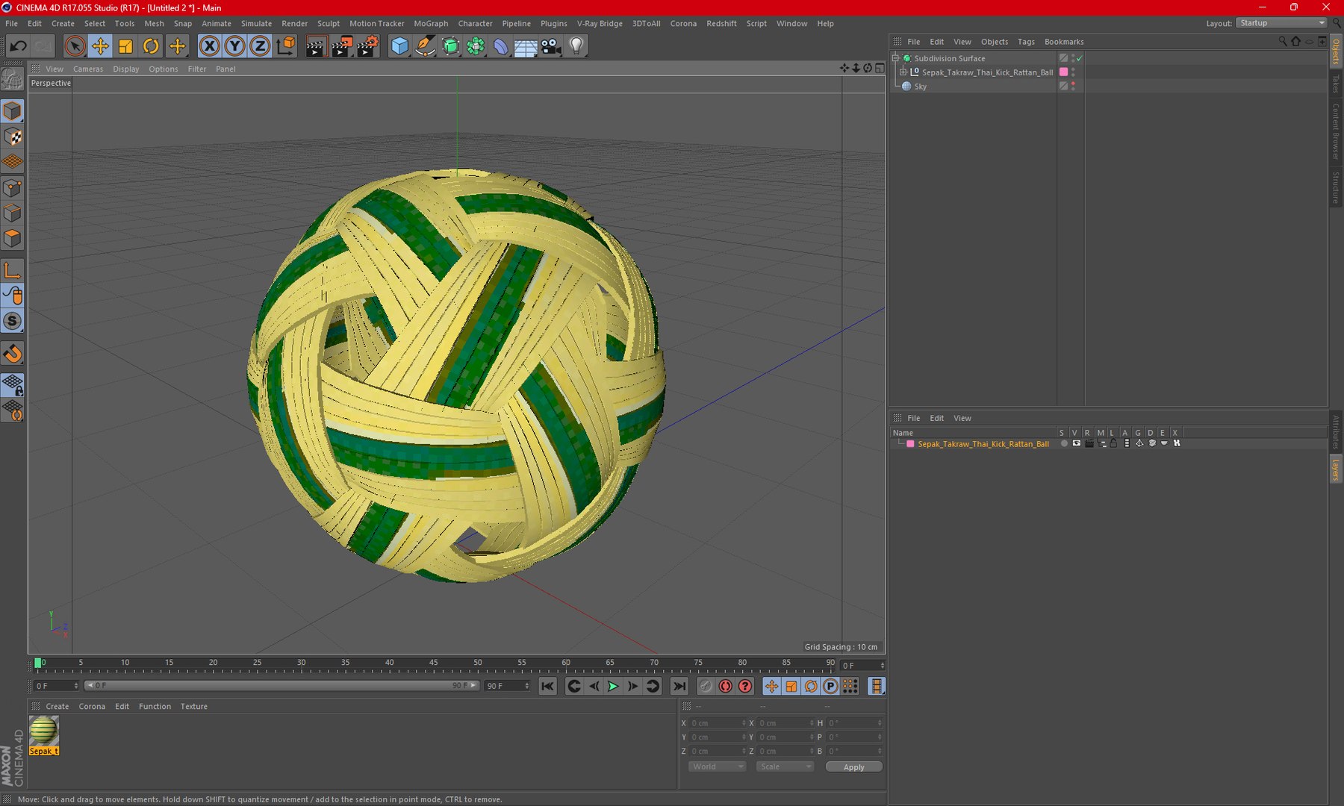Toggle Sky object visibility dots

tap(1073, 86)
